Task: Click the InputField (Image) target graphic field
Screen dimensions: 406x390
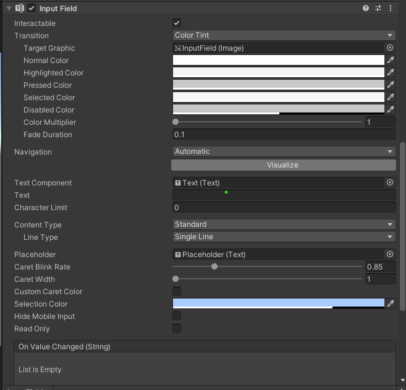Action: [x=279, y=48]
